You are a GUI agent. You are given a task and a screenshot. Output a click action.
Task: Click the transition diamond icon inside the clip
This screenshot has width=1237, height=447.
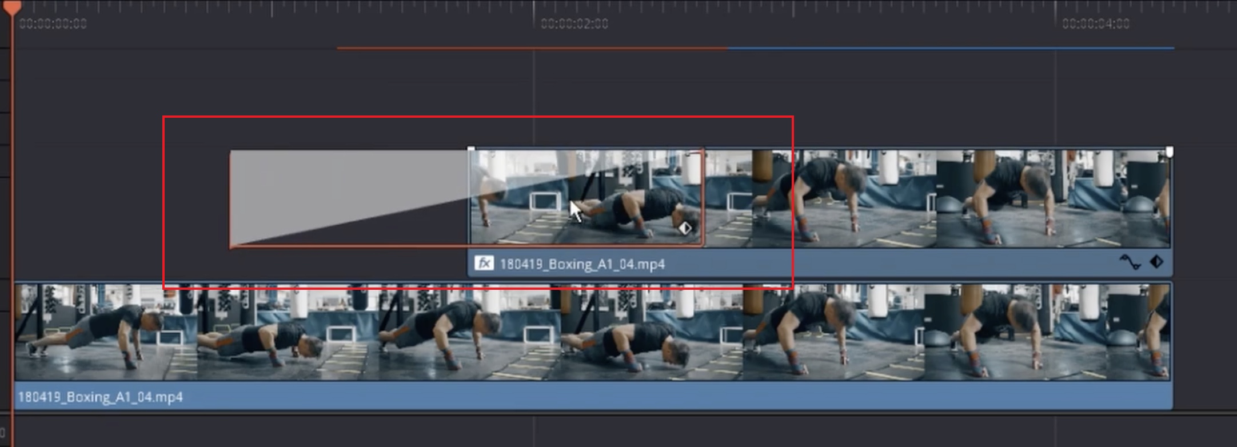click(x=685, y=229)
